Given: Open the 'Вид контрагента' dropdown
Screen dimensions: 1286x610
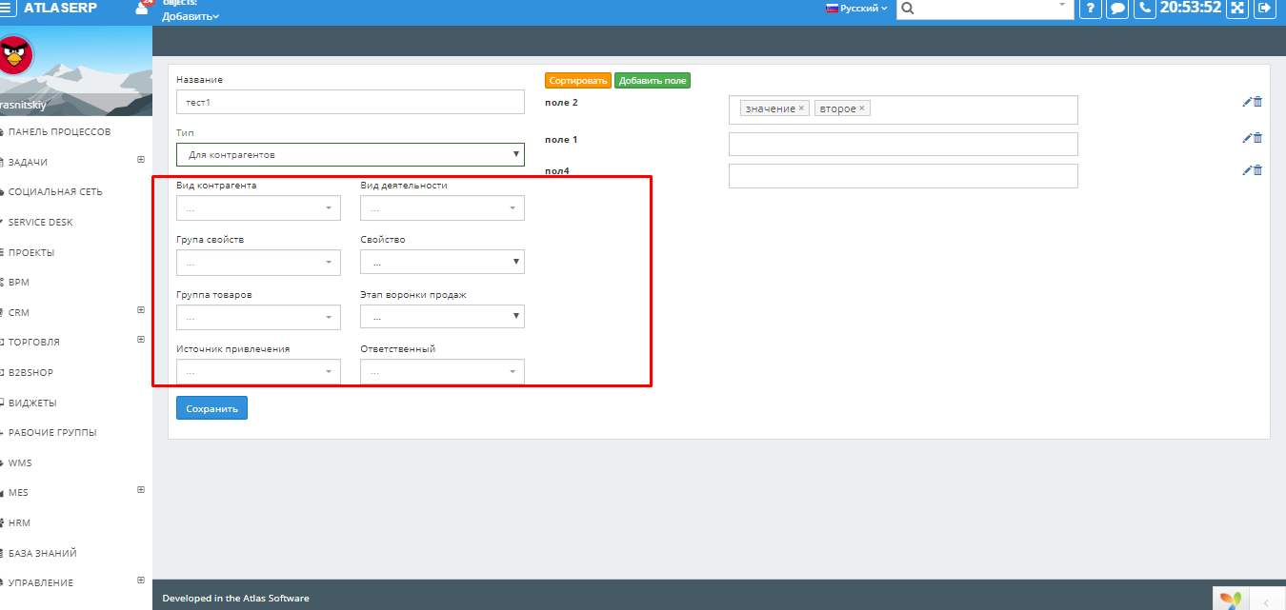Looking at the screenshot, I should pyautogui.click(x=258, y=207).
